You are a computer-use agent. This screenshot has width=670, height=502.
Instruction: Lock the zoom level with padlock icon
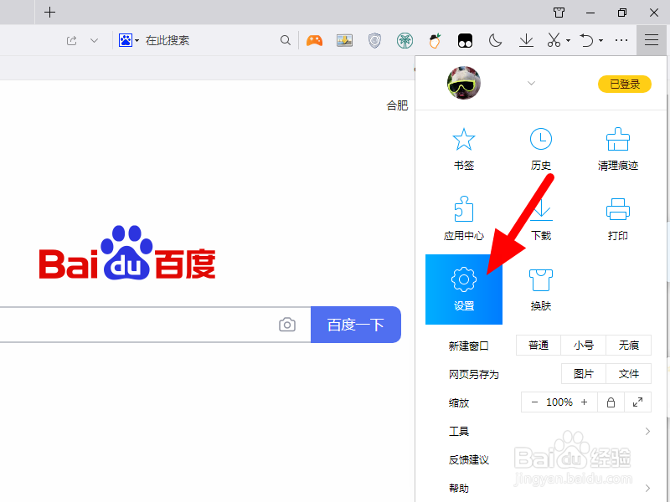click(x=611, y=402)
